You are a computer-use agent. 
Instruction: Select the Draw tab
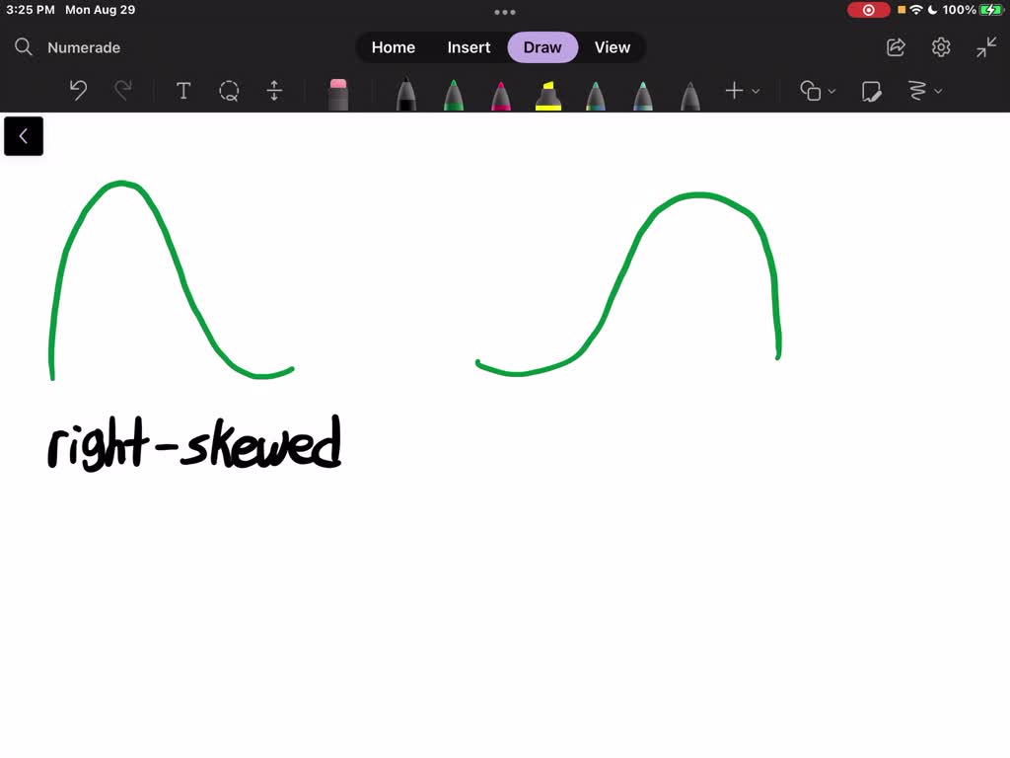[x=542, y=47]
